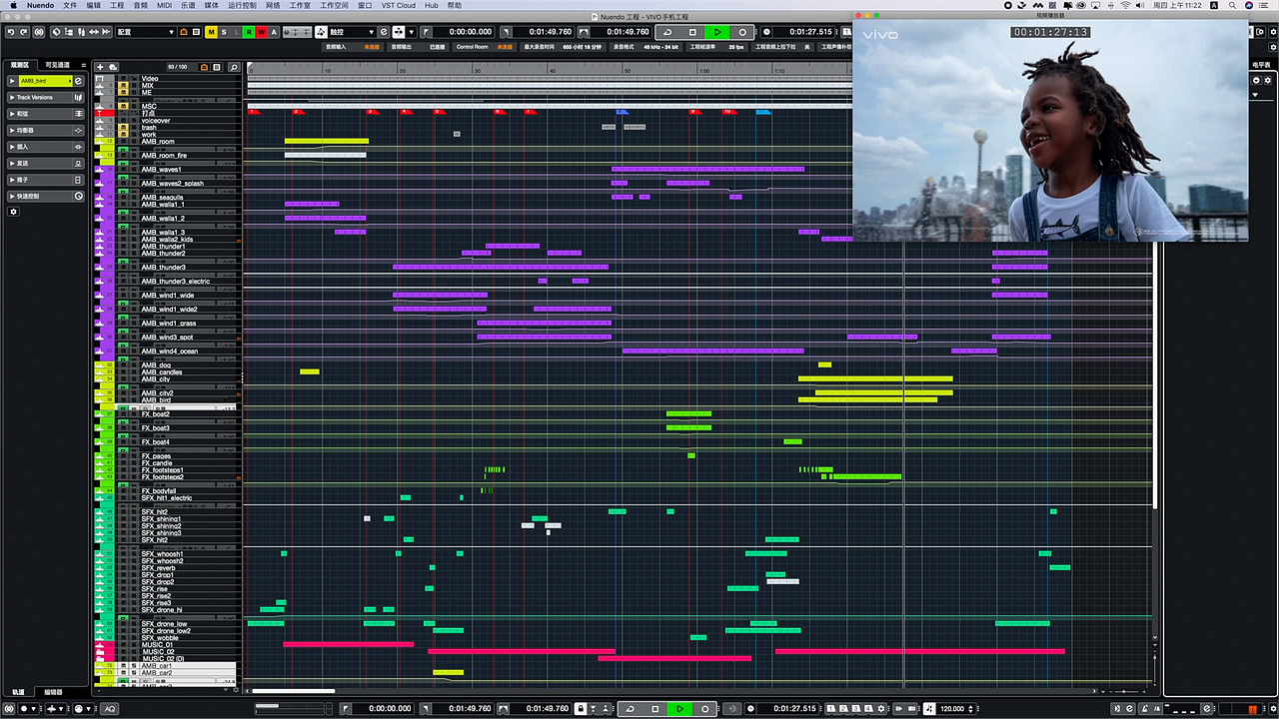This screenshot has height=719, width=1279.
Task: Click the top playhead position field 0:01:27.515
Action: [808, 32]
